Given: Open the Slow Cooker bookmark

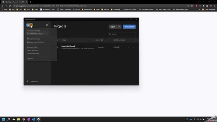Looking at the screenshot, I should pos(164,9).
